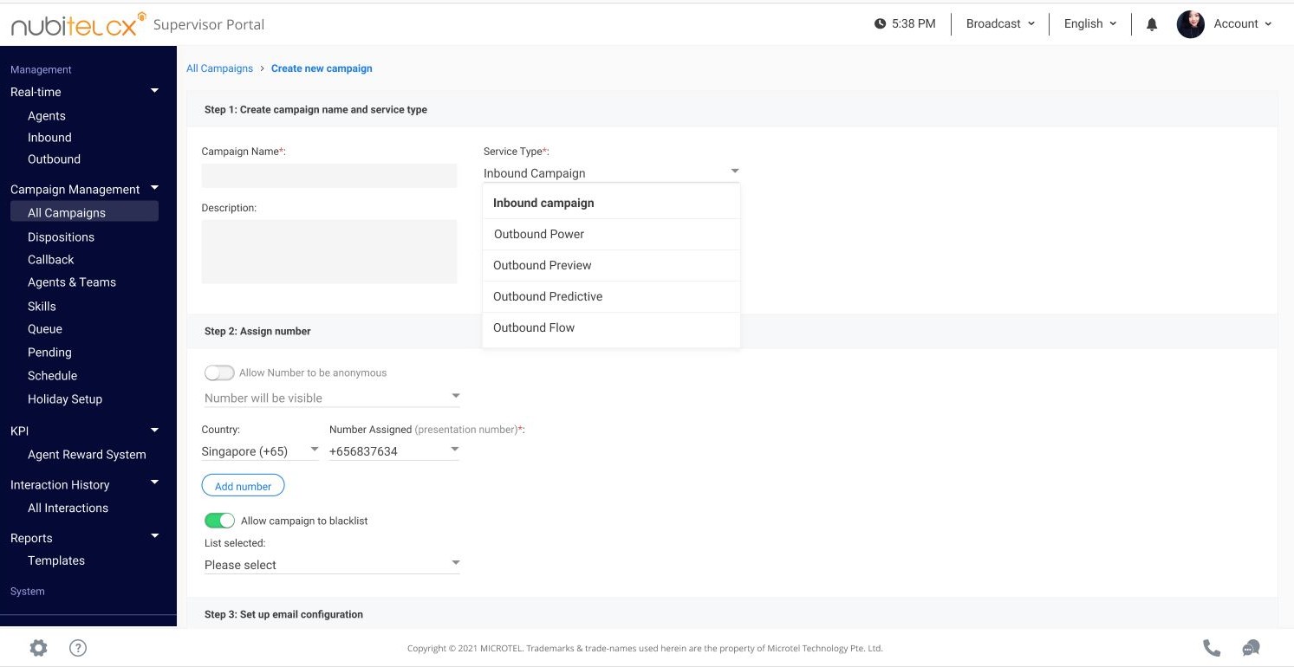Click the NubitelCX logo
1294x667 pixels.
(x=77, y=24)
